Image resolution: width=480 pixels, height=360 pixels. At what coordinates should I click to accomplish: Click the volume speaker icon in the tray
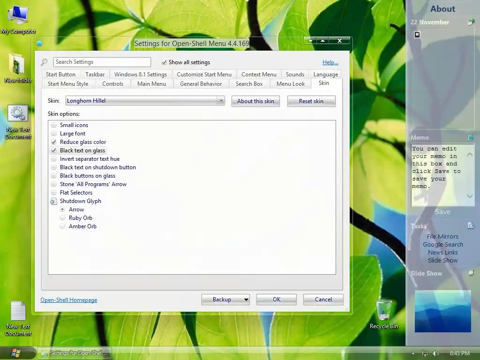click(x=435, y=353)
